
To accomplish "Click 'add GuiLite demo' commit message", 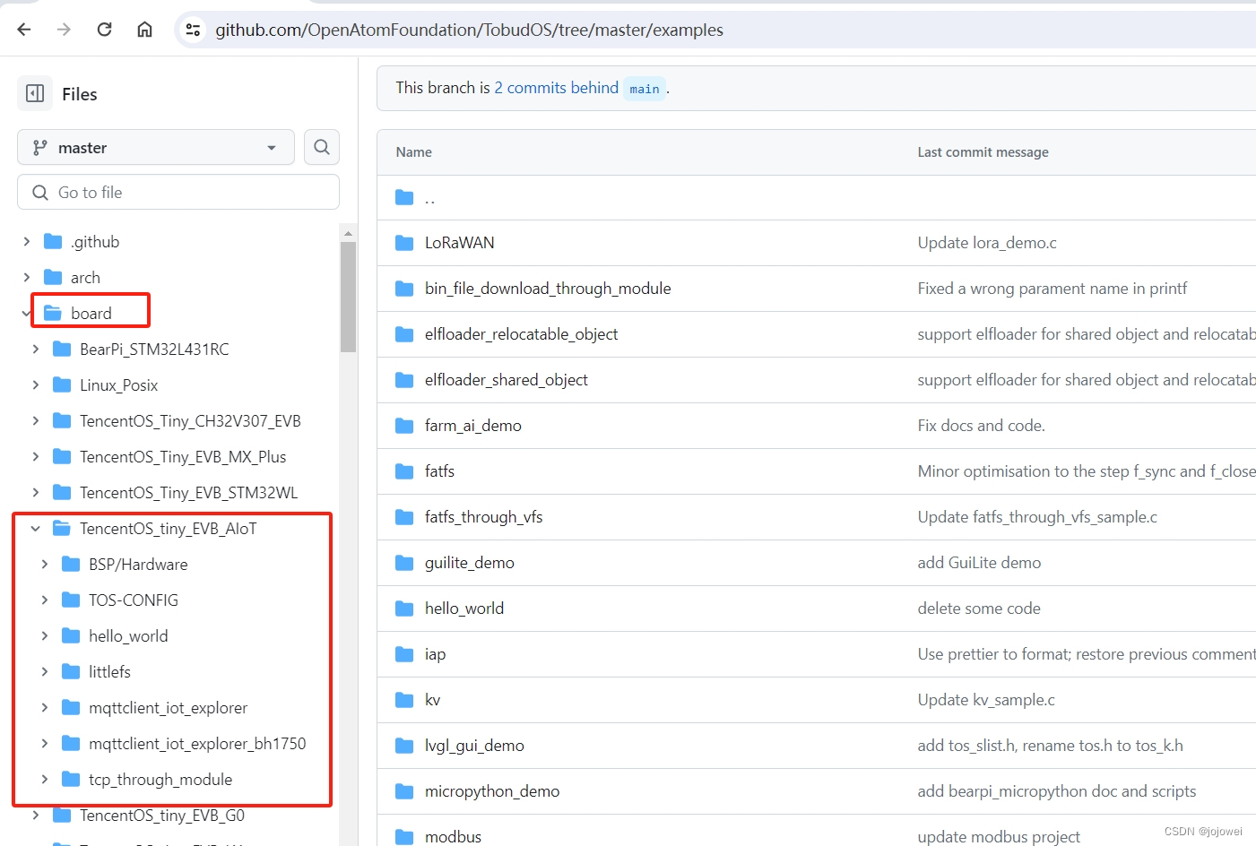I will [979, 563].
